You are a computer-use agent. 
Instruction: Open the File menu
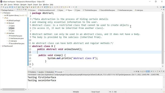[x=2, y=5]
